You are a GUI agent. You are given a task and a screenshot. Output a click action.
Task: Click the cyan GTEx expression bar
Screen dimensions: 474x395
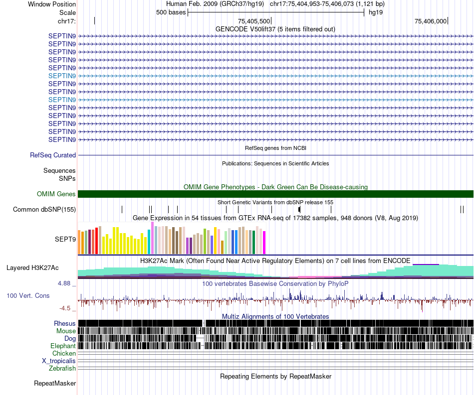pos(149,242)
